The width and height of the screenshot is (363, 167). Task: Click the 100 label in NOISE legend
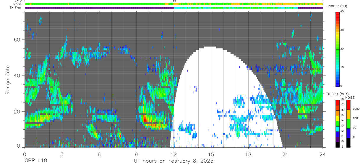[x=354, y=128]
